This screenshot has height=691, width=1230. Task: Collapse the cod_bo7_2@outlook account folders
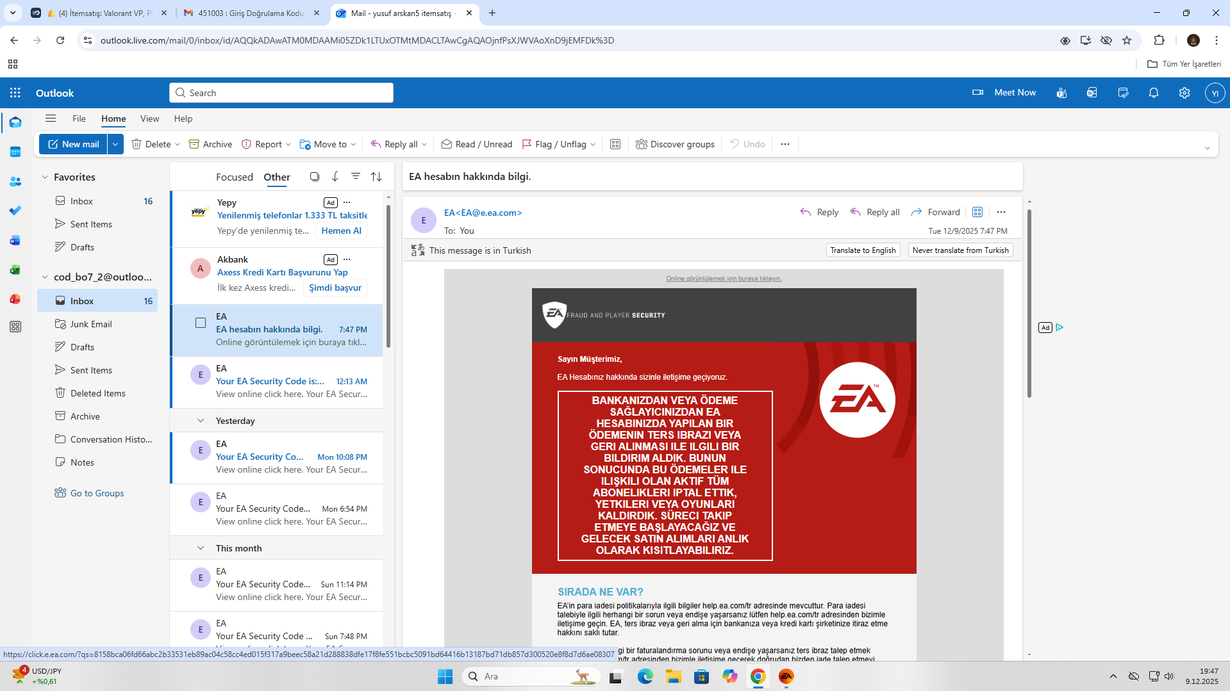point(45,277)
